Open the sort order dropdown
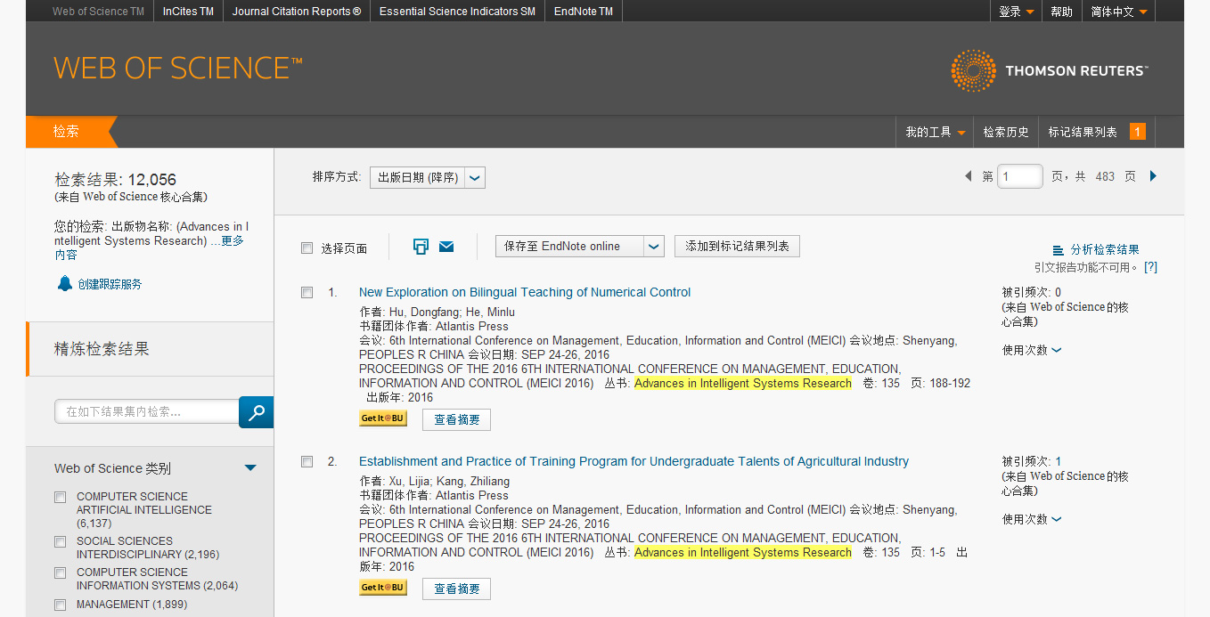Viewport: 1210px width, 617px height. tap(428, 177)
